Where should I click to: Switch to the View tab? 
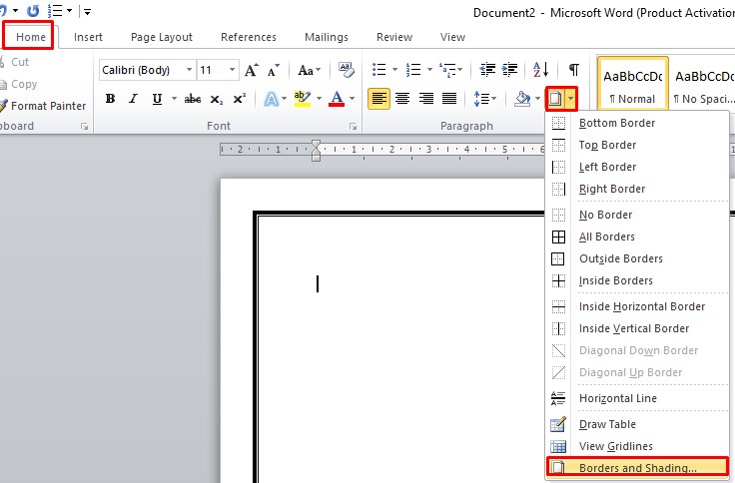(x=452, y=37)
